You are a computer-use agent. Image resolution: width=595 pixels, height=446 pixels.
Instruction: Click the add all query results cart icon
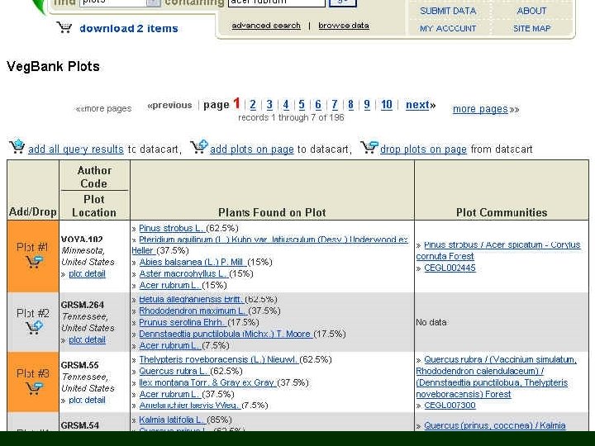[17, 146]
